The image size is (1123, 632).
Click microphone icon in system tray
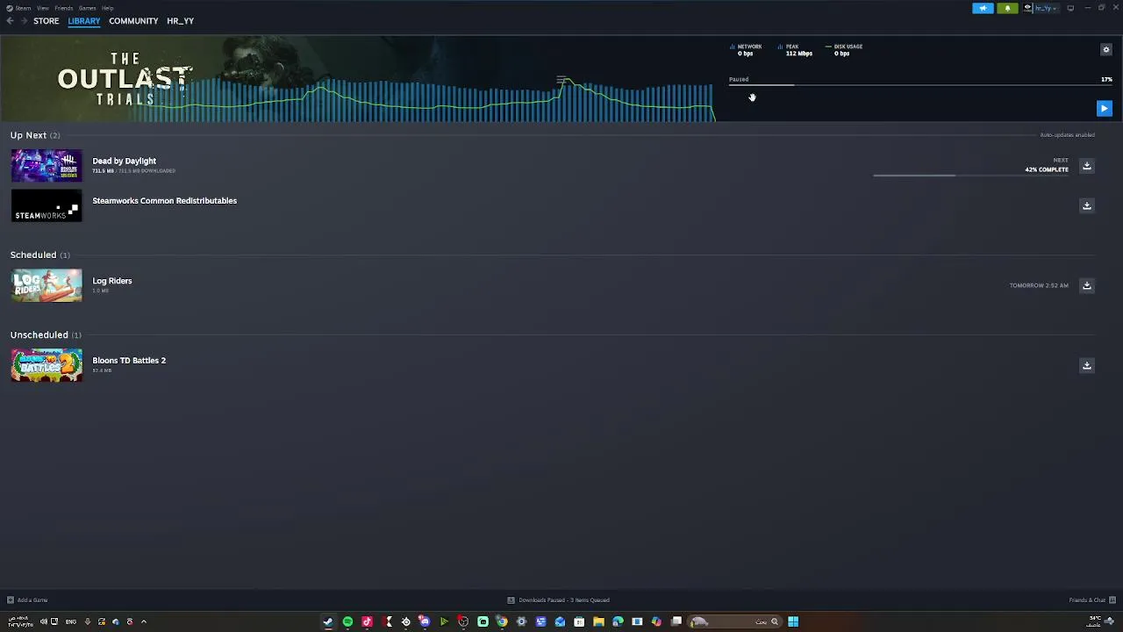87,621
